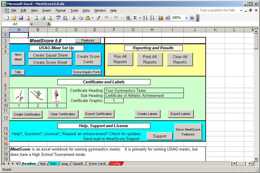The height and width of the screenshot is (173, 260).
Task: Switch to the Score Cards sheet tab
Action: [97, 164]
